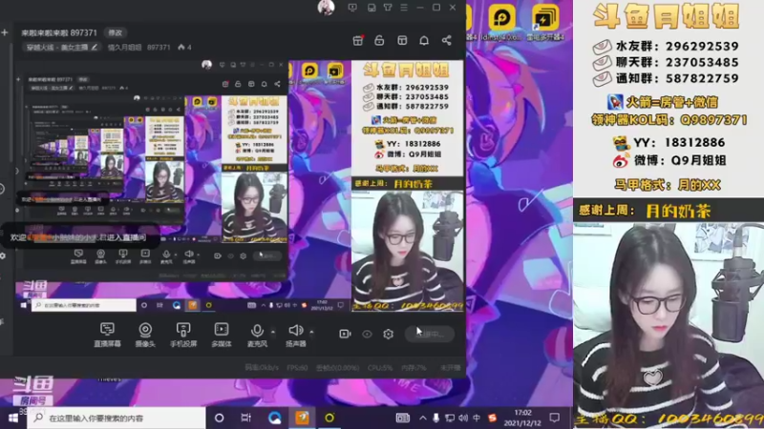Open the streamer avatar profile in title bar
Viewport: 764px width, 429px height.
[x=326, y=8]
